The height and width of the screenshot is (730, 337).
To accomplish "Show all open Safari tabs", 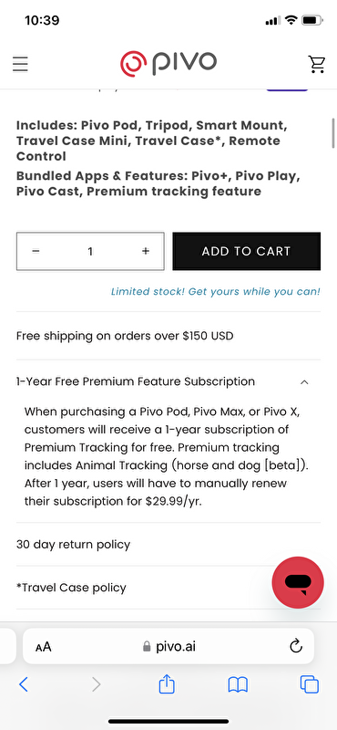I will [x=309, y=684].
